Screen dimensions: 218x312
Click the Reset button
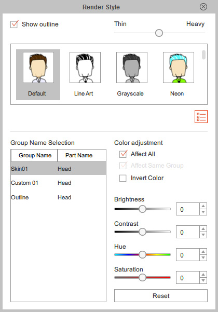tap(161, 296)
